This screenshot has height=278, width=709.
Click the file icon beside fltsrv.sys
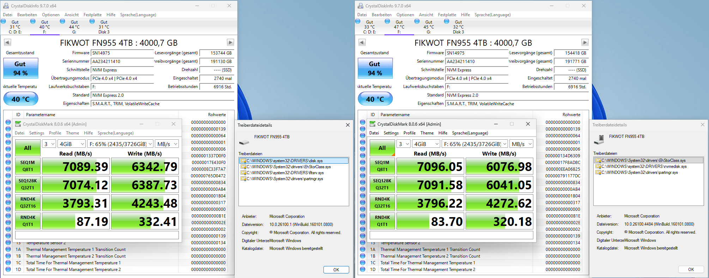click(x=243, y=173)
